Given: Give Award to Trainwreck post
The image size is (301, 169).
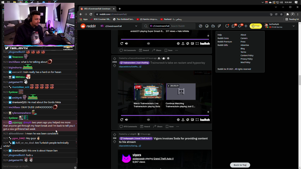Looking at the screenshot, I should tap(145, 126).
